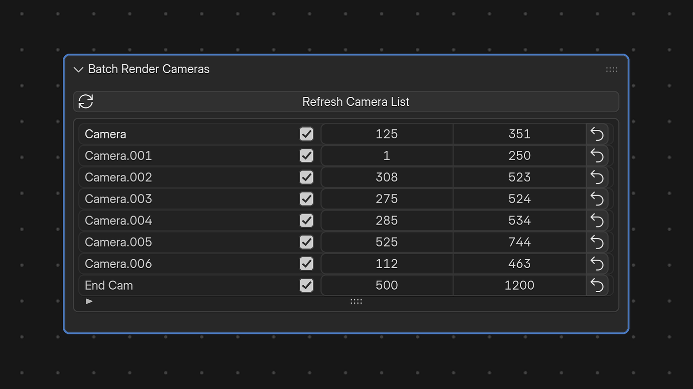This screenshot has height=389, width=693.
Task: Click the refresh arrows icon
Action: click(86, 101)
